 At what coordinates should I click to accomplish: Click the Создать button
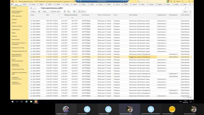tap(33, 11)
